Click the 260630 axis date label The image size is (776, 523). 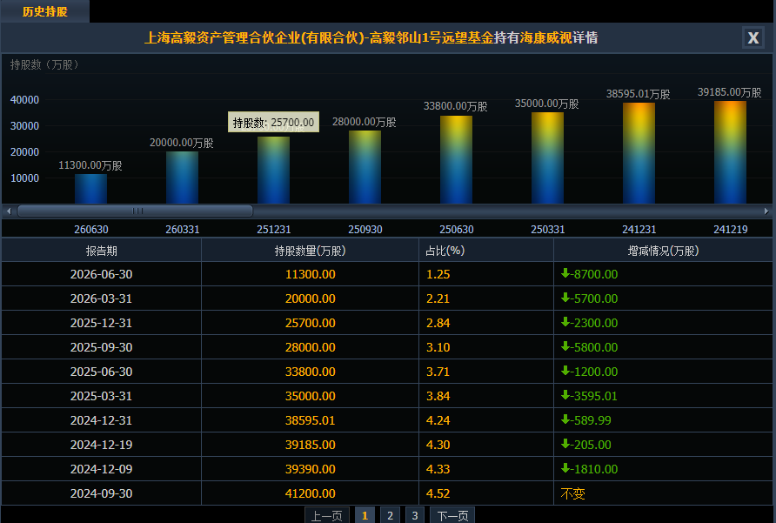pyautogui.click(x=91, y=230)
